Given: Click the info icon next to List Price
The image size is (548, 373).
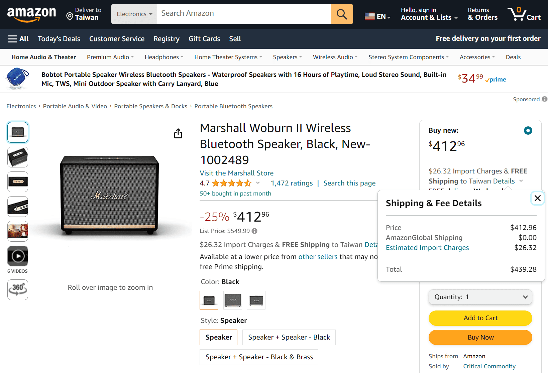Looking at the screenshot, I should pos(254,231).
